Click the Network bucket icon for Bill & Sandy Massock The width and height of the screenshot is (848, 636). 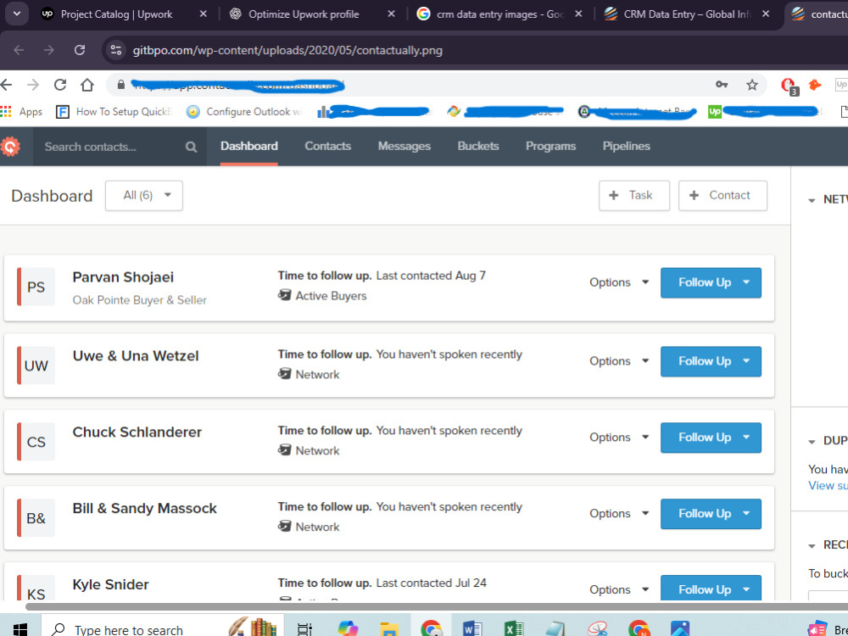tap(284, 527)
